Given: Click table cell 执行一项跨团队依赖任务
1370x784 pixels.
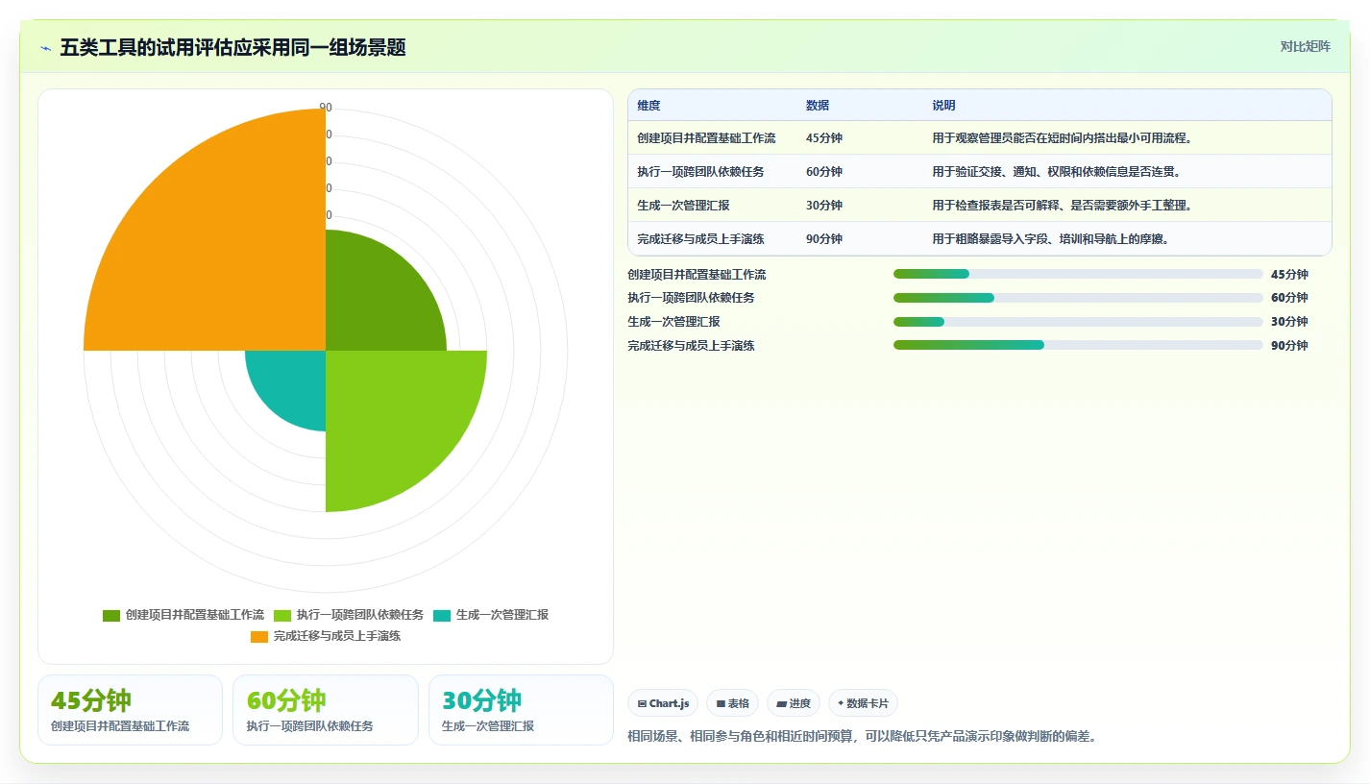Looking at the screenshot, I should [700, 172].
